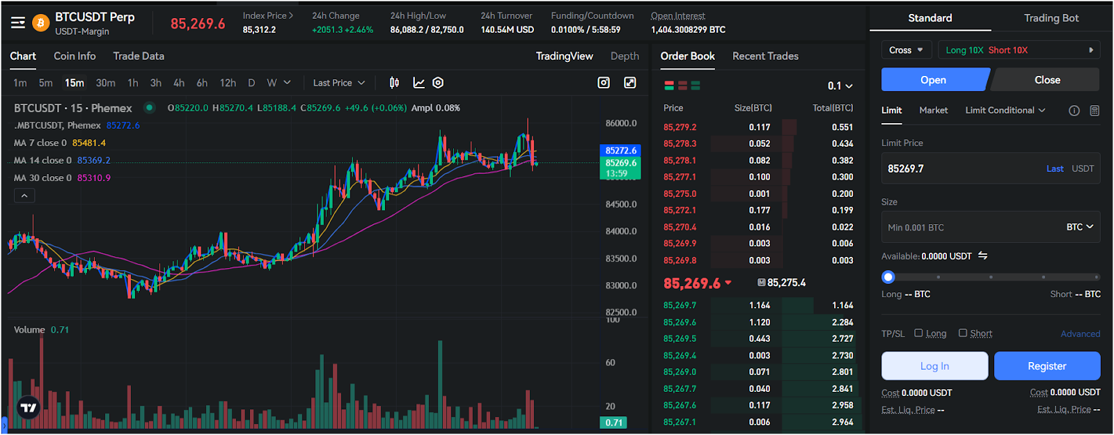1114x435 pixels.
Task: Open the 0.1 price grouping dropdown
Action: click(x=840, y=86)
